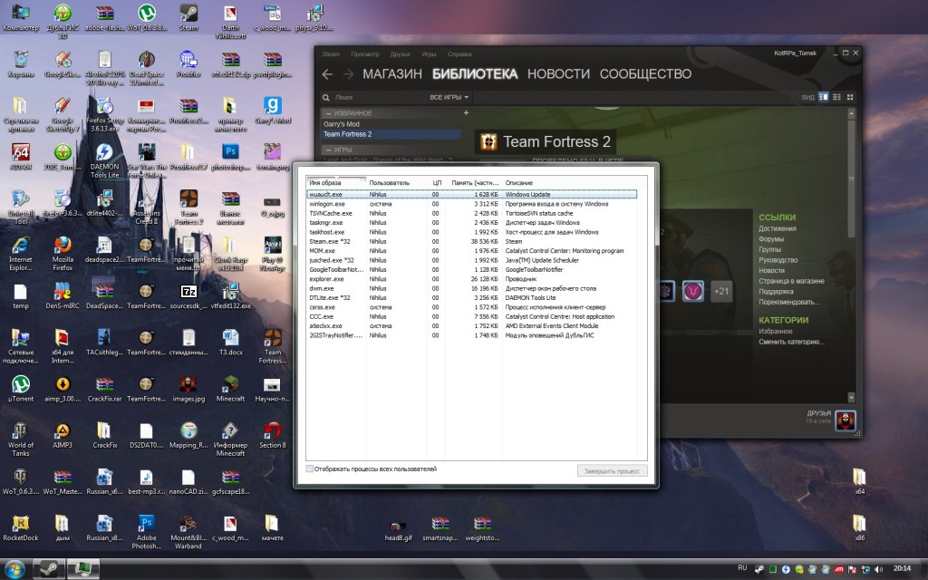Collapse the ИГРЫ category

(x=328, y=150)
